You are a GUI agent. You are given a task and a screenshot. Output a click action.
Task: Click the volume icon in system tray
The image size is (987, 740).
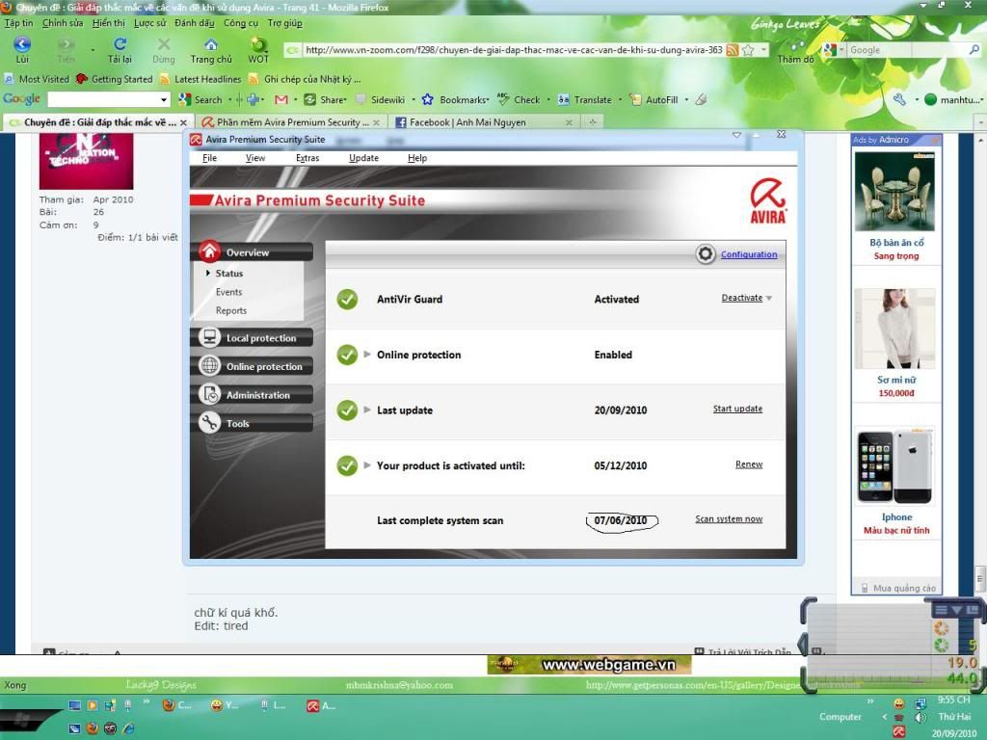click(x=920, y=717)
